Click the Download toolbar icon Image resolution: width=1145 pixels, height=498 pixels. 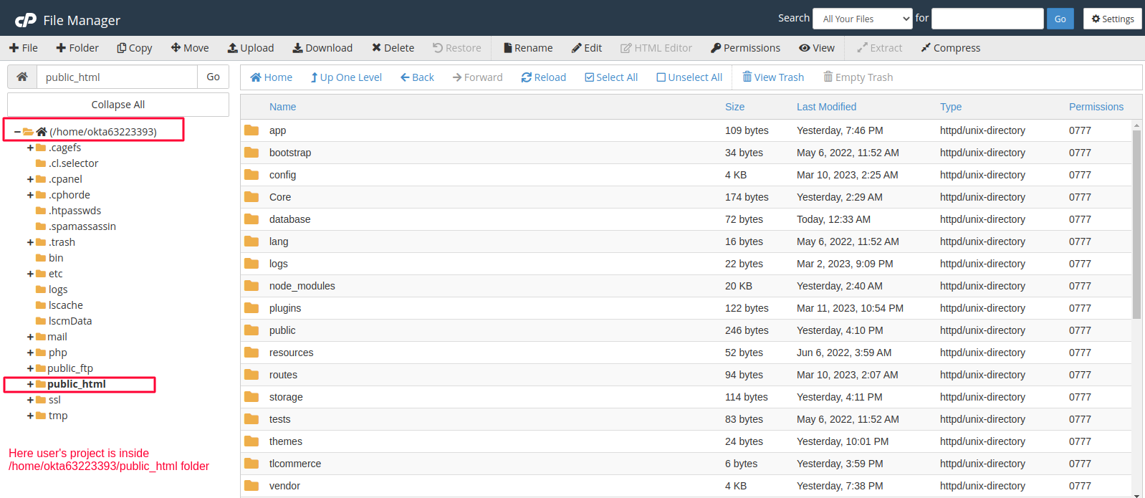click(297, 48)
